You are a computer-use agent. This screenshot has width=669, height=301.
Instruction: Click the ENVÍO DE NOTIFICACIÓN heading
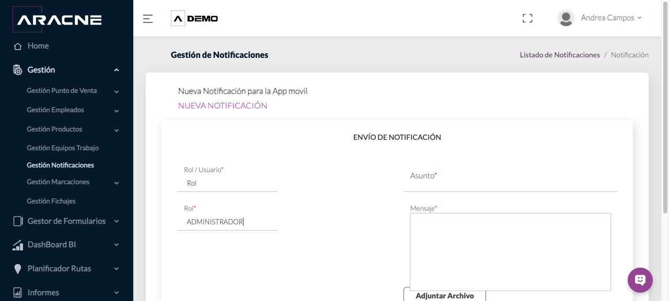coord(397,137)
